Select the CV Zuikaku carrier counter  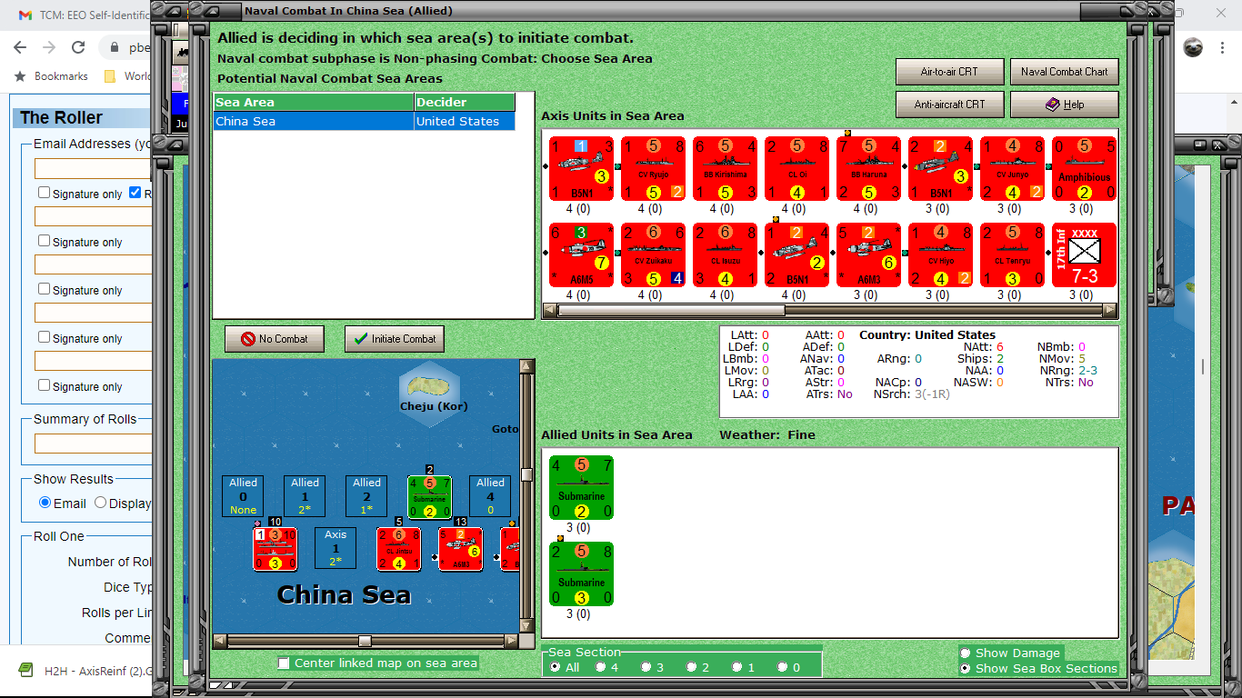tap(653, 255)
